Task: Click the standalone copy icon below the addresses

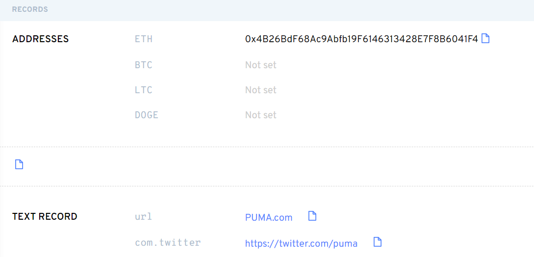Action: [19, 164]
